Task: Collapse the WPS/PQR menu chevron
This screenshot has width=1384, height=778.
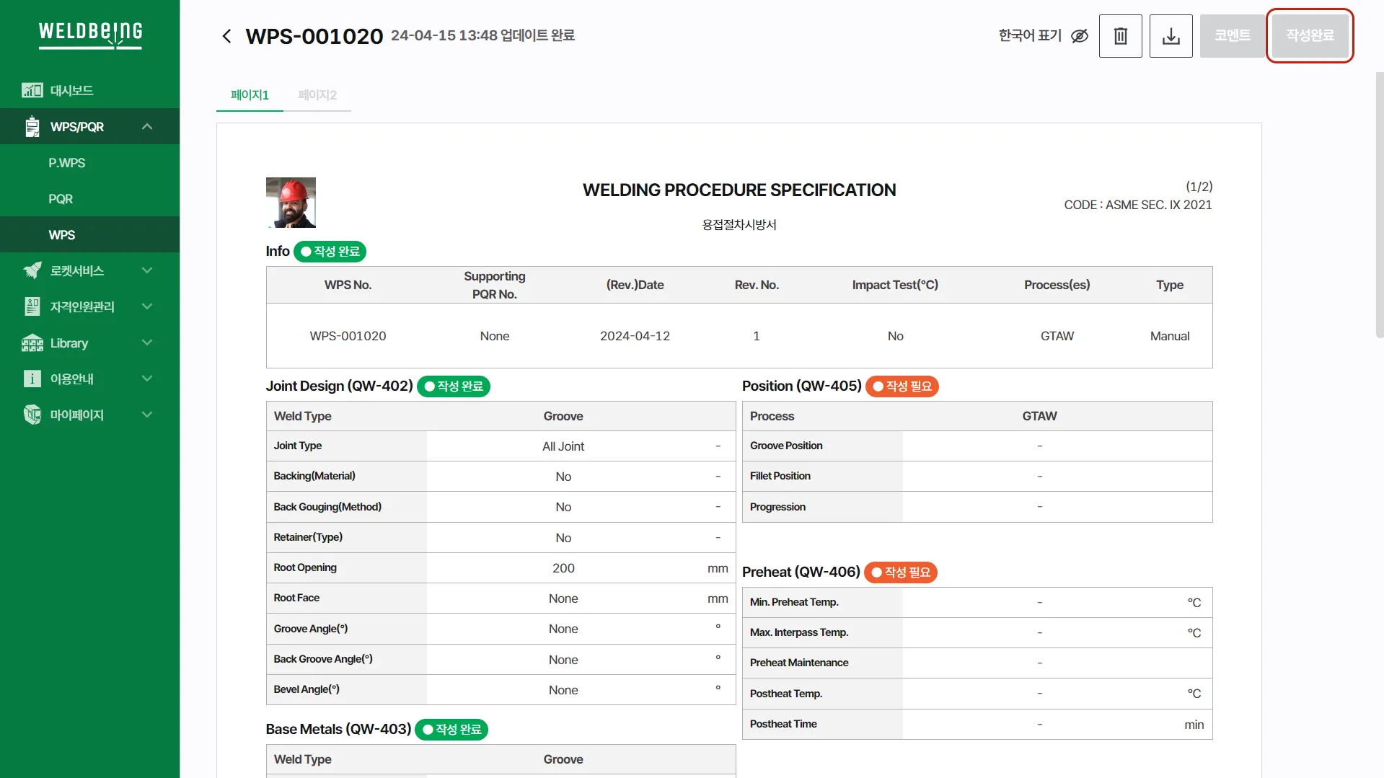Action: pos(147,127)
